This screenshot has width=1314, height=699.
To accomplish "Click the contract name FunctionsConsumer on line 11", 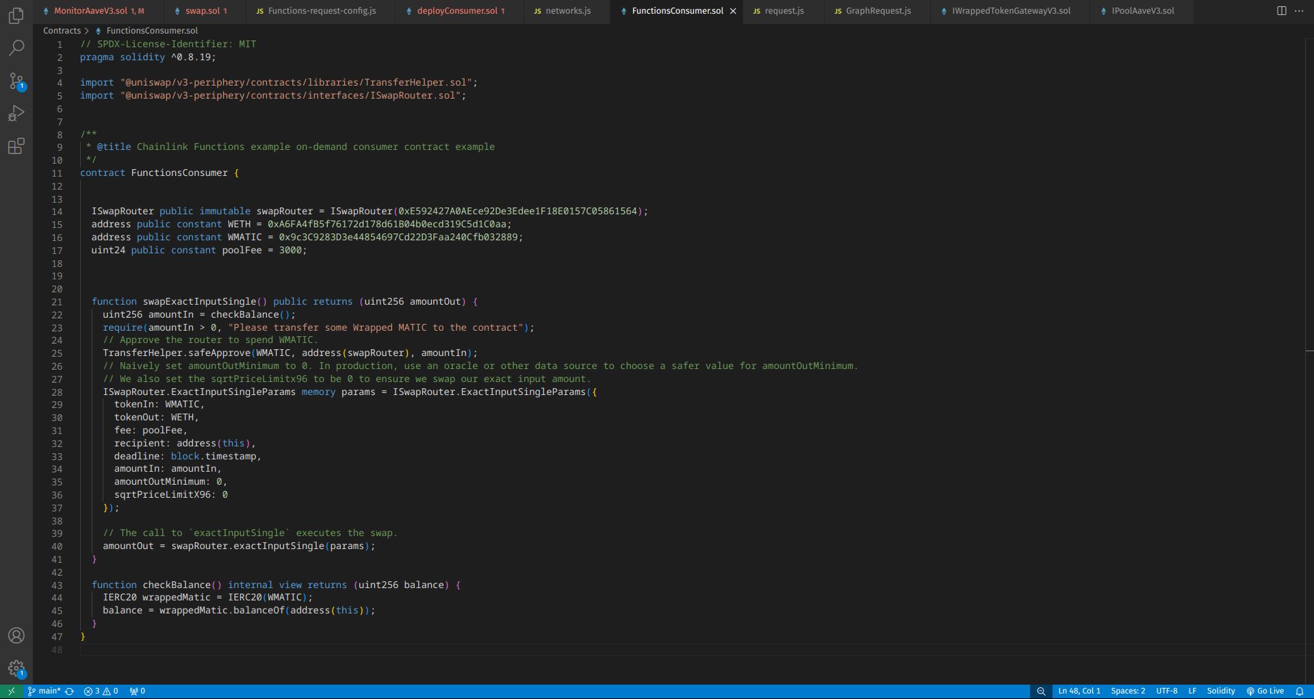I will click(179, 173).
